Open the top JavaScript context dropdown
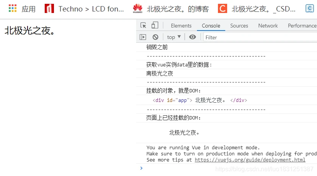This screenshot has width=317, height=176. [x=174, y=37]
